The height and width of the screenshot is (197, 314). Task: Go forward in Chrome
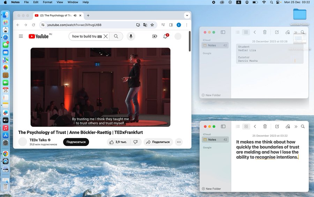[x=25, y=25]
